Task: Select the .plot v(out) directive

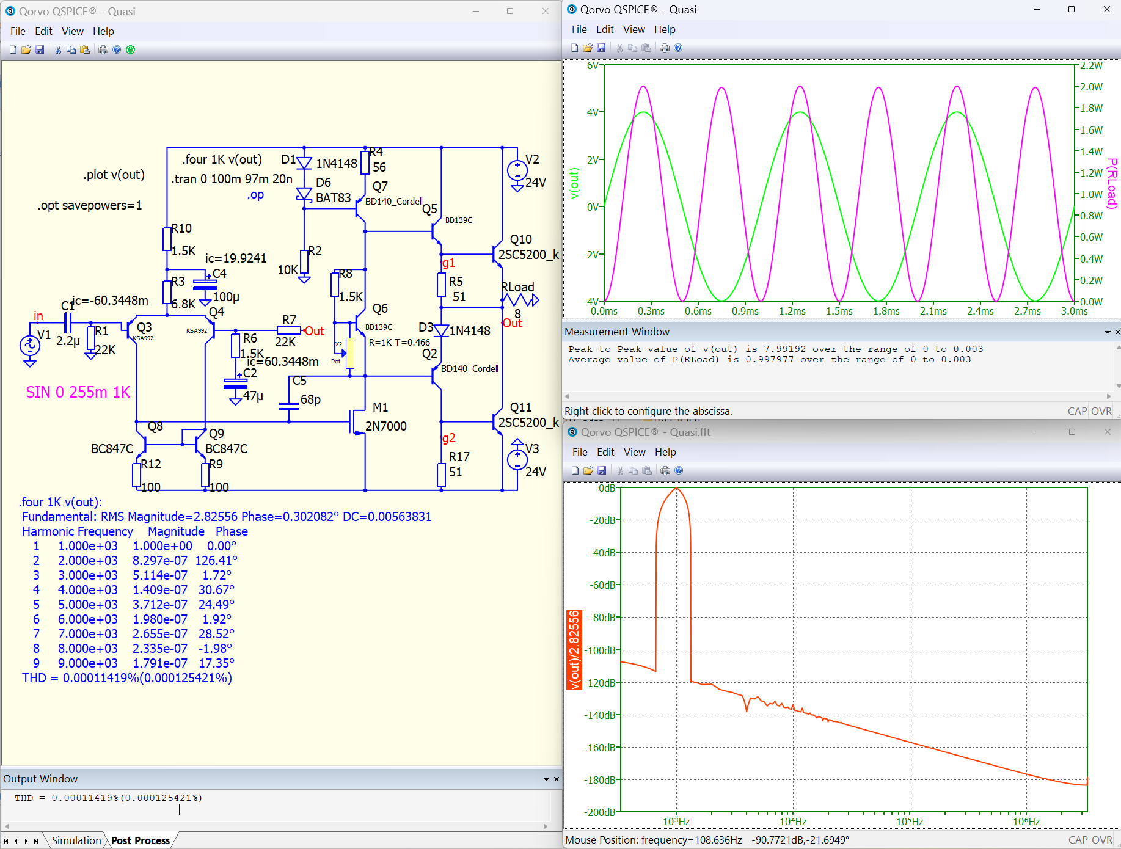Action: coord(114,175)
